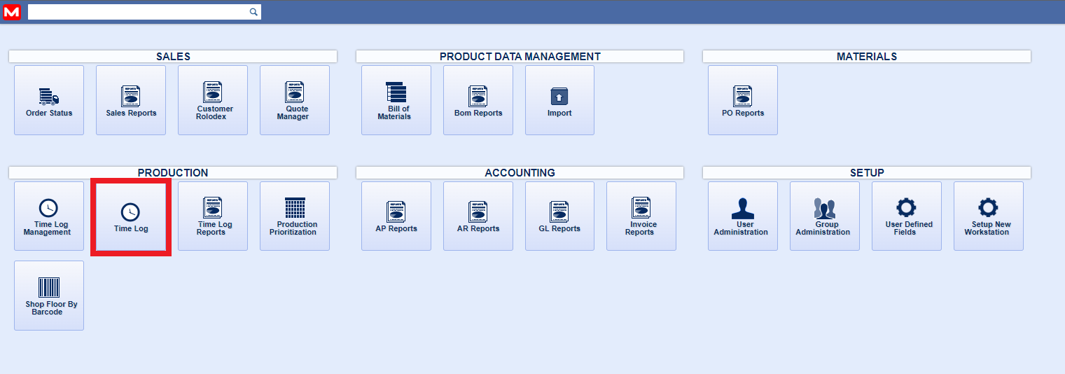The width and height of the screenshot is (1065, 374).
Task: Click the PRODUCT DATA MANAGEMENT header
Action: click(520, 57)
